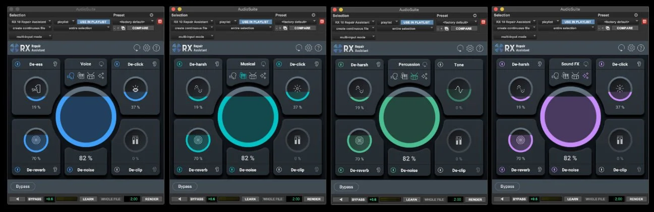Toggle De-reverb power in the Percussion window

click(340, 170)
